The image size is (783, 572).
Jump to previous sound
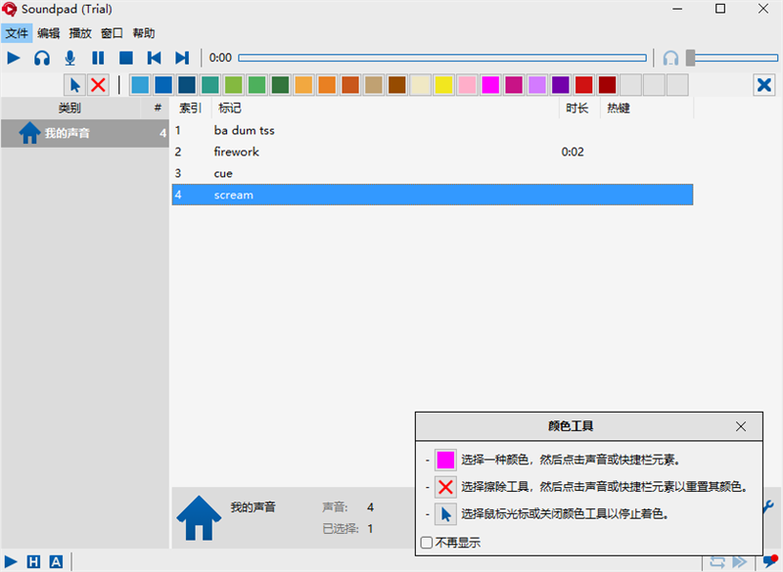pyautogui.click(x=154, y=58)
